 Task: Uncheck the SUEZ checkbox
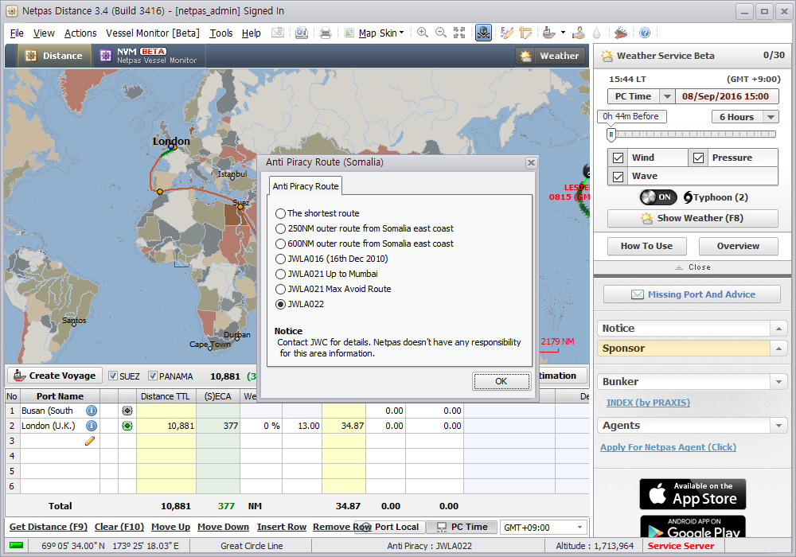(x=113, y=376)
